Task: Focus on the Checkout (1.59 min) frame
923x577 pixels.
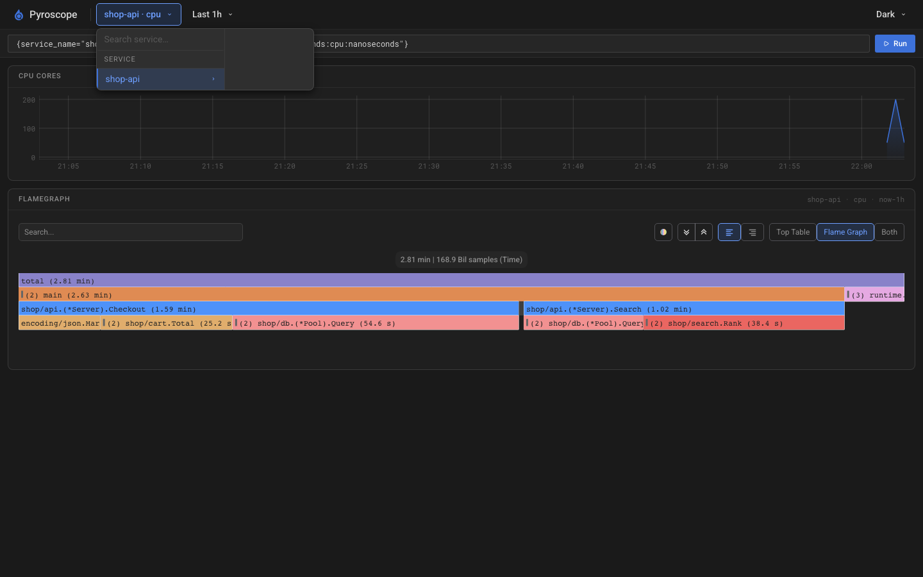Action: click(x=269, y=309)
